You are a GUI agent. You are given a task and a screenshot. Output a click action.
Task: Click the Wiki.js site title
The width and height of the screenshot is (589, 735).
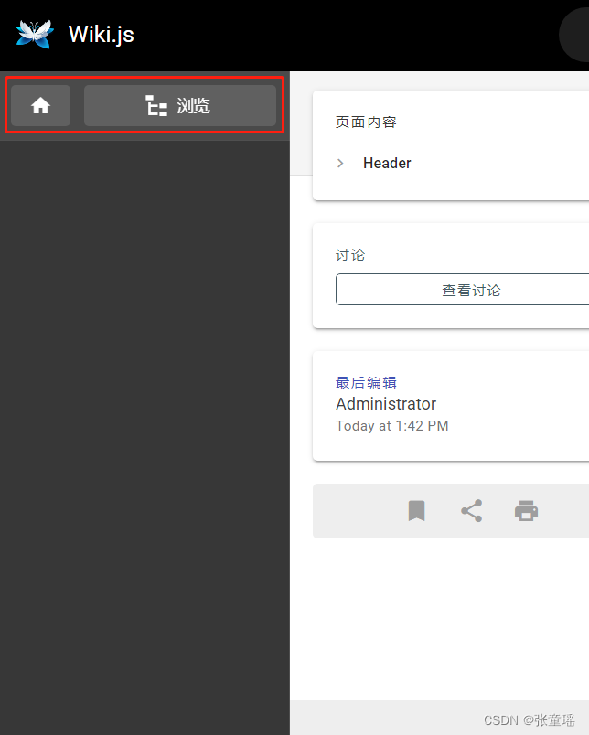102,34
